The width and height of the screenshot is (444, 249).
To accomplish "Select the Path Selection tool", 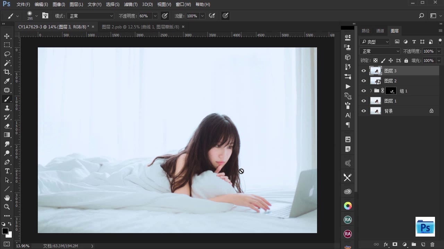I will point(7,180).
